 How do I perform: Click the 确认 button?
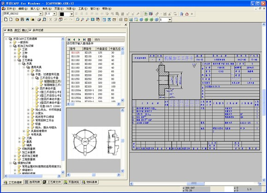click(24, 30)
